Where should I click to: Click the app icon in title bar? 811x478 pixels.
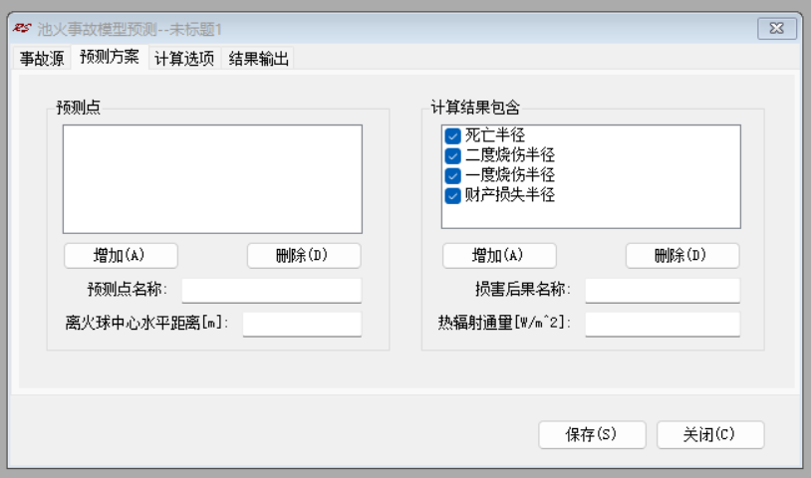pyautogui.click(x=24, y=30)
